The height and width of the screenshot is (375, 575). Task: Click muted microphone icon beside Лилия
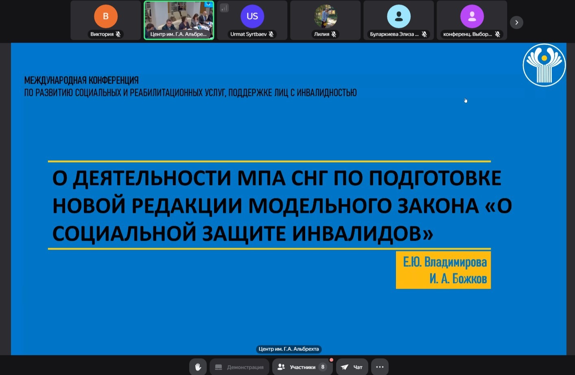[x=334, y=34]
